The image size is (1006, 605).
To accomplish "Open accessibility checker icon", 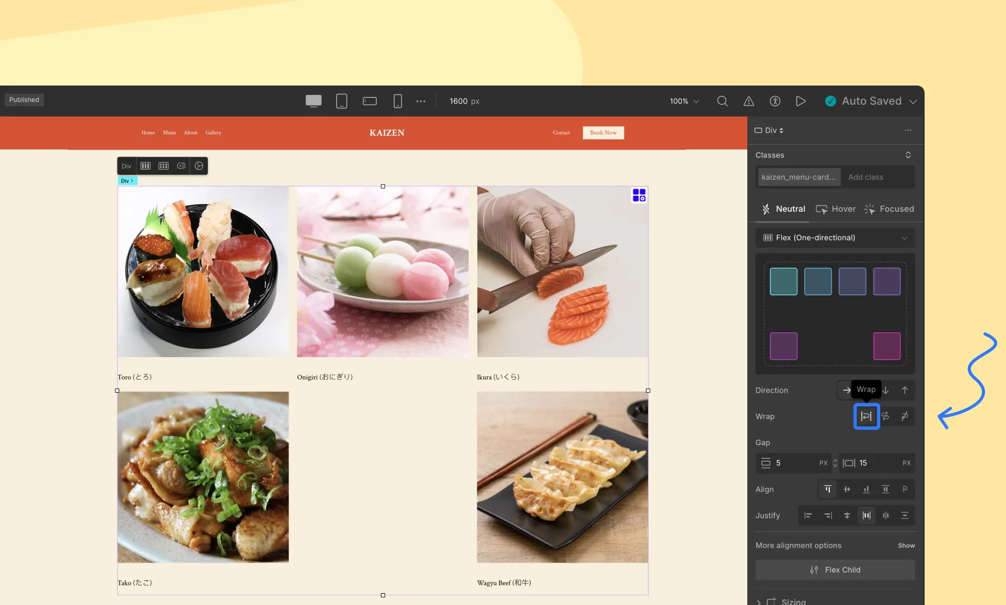I will click(775, 101).
